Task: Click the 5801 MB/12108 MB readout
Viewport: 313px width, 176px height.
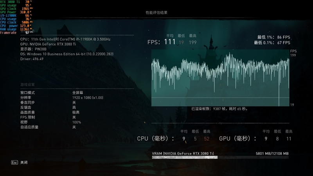Action: click(x=272, y=153)
